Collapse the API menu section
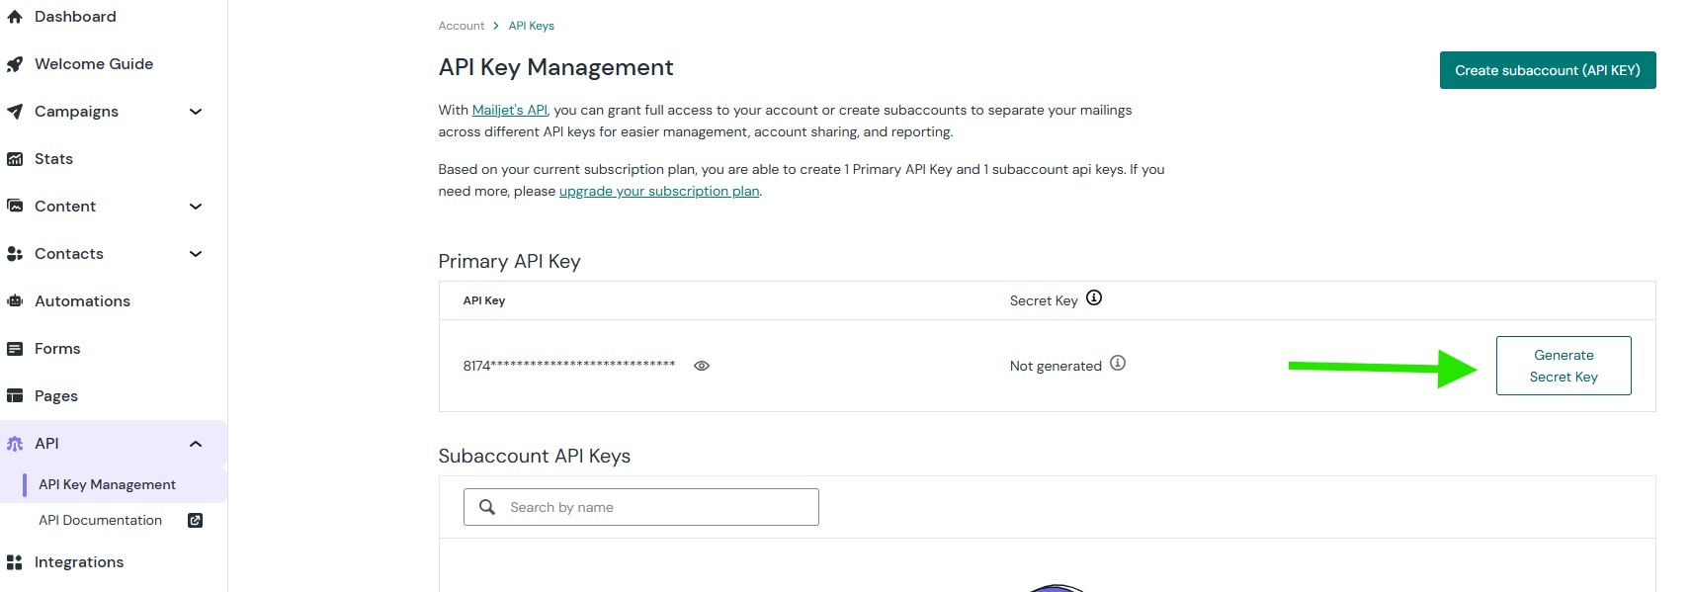This screenshot has height=592, width=1691. coord(196,444)
